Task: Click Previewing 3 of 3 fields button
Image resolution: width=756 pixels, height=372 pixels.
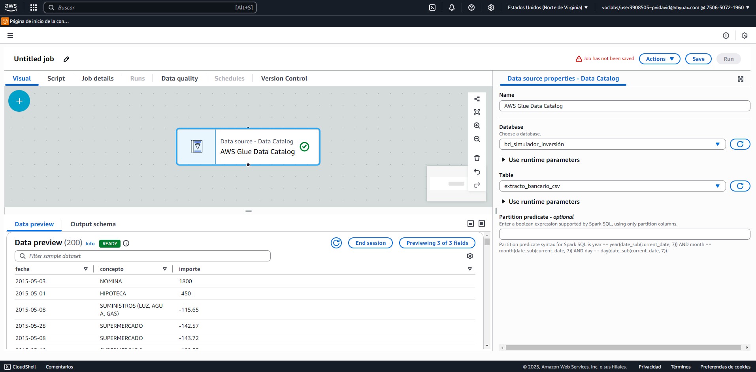Action: tap(437, 243)
